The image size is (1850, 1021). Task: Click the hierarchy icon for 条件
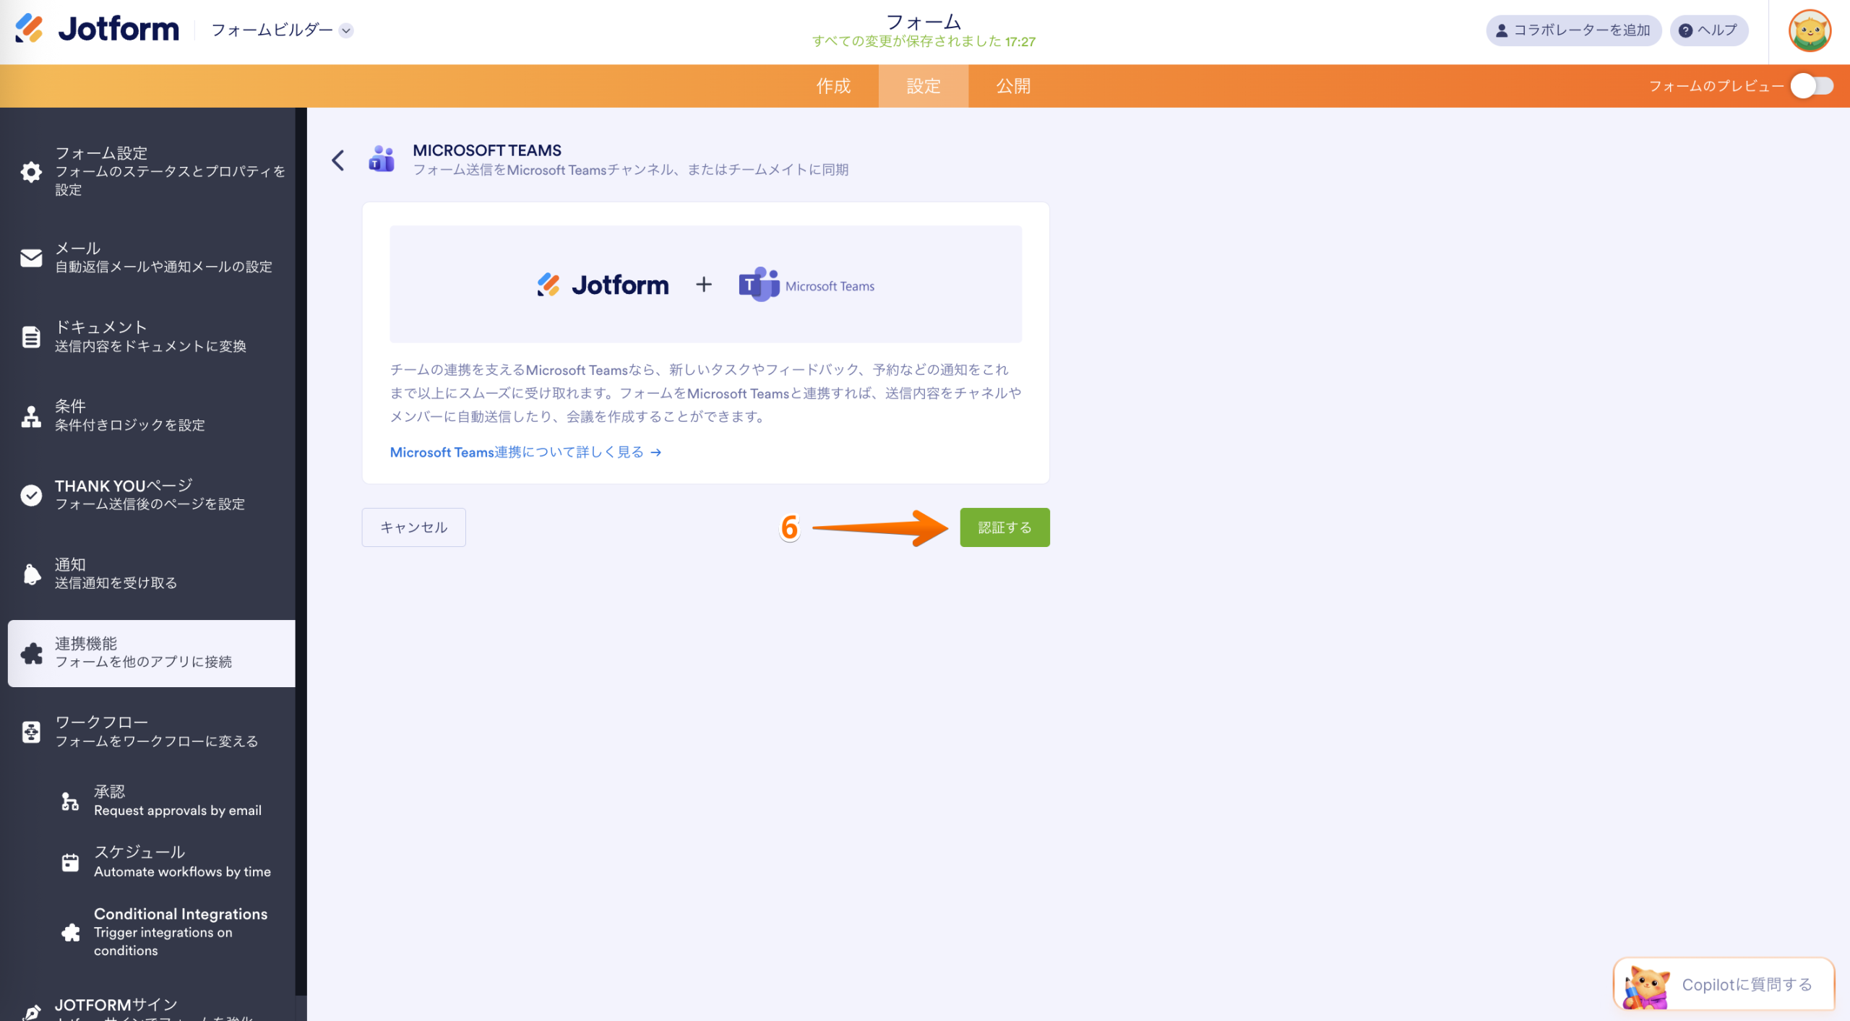click(31, 416)
